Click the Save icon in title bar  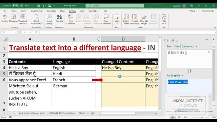pos(22,6)
